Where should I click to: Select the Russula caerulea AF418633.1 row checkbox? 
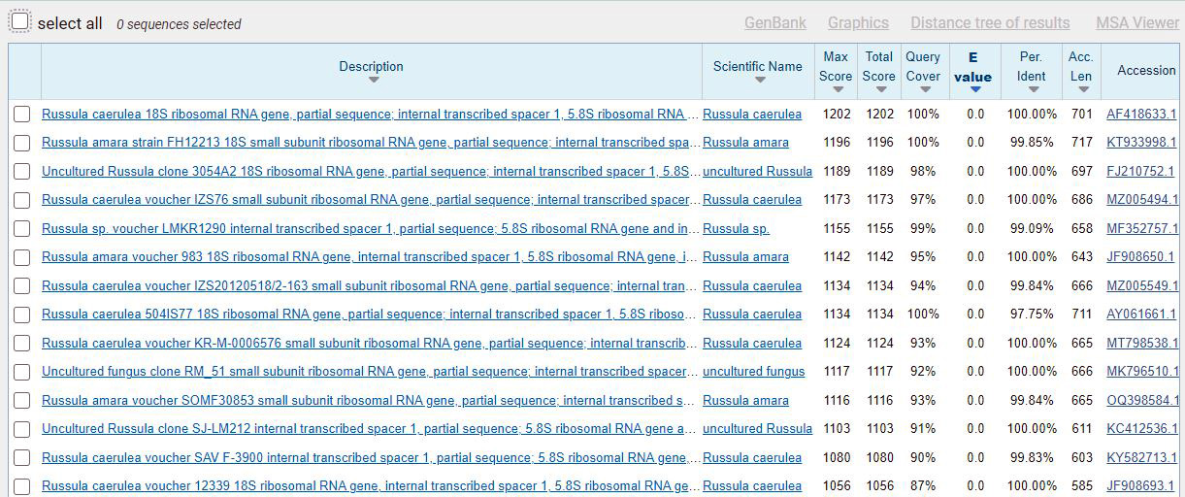[x=22, y=115]
